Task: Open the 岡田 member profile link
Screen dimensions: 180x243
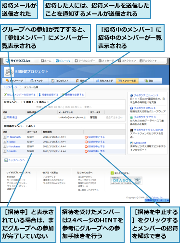Action: 12,118
